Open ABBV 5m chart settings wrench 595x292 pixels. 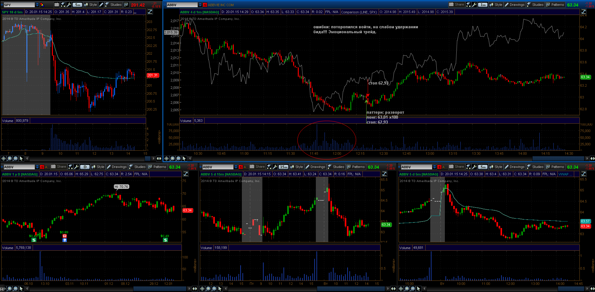pyautogui.click(x=474, y=167)
